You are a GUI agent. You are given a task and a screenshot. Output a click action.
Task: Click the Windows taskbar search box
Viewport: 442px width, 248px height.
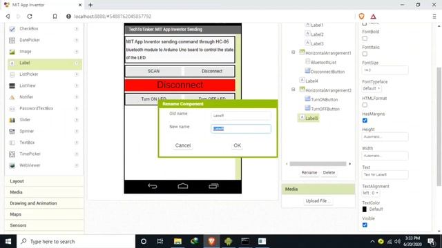76,241
